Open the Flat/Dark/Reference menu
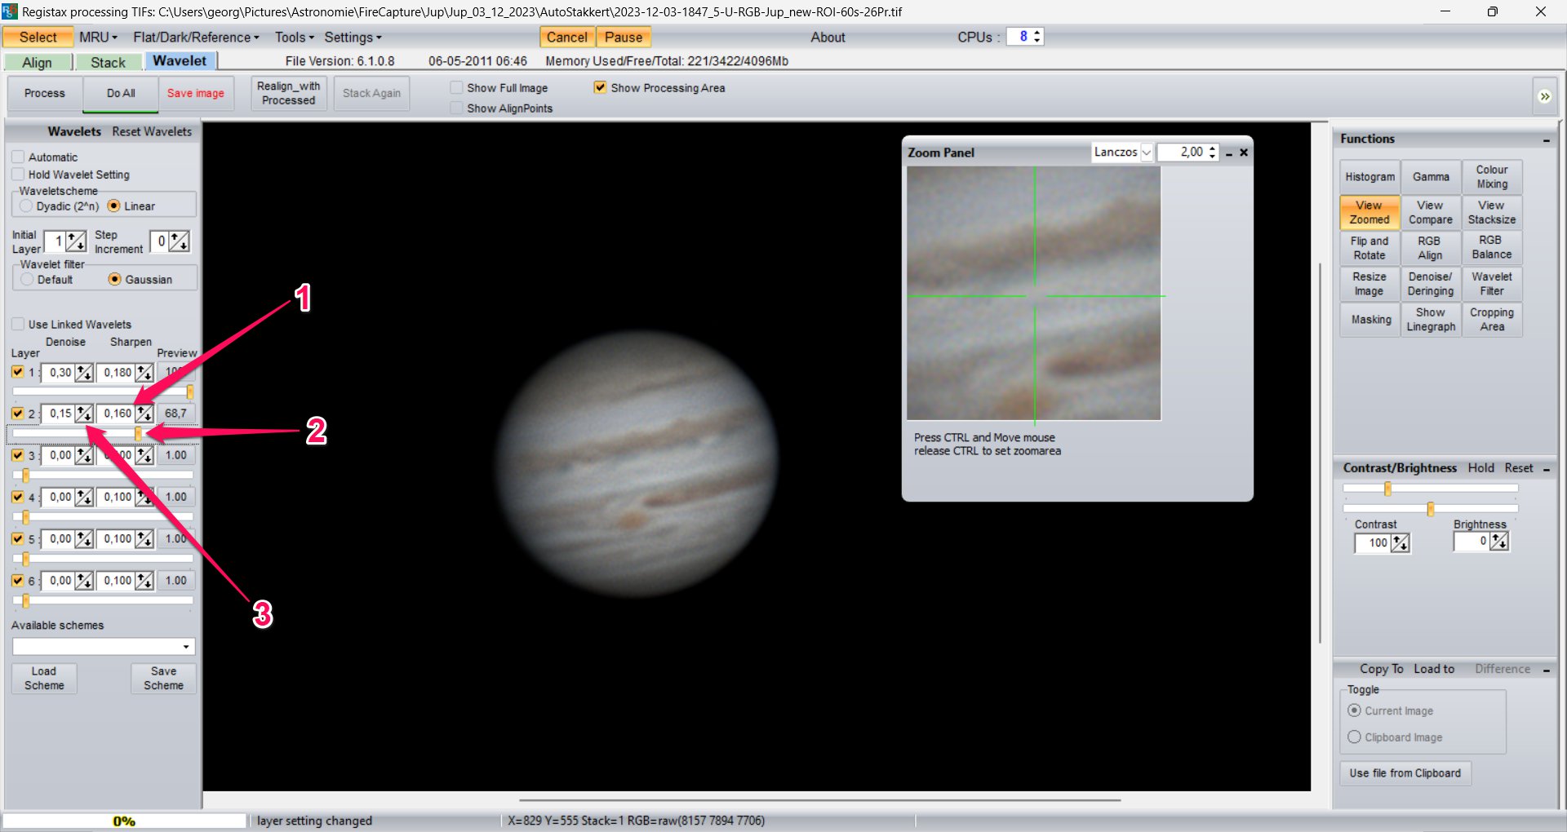This screenshot has width=1567, height=832. 196,38
